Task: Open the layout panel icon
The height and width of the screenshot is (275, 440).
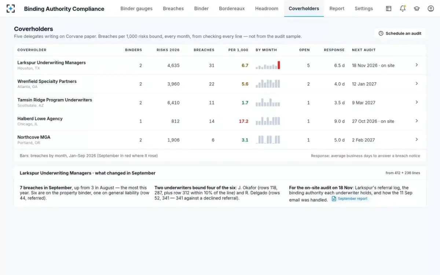Action: click(x=389, y=8)
